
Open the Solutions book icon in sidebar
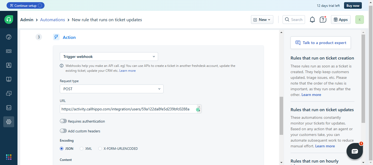(9, 79)
